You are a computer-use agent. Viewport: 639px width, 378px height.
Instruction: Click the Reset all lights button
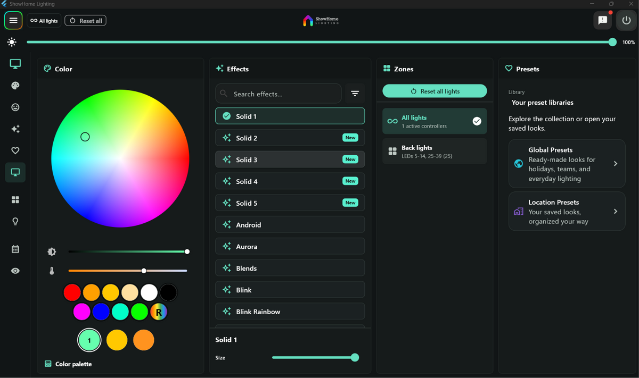pyautogui.click(x=435, y=91)
